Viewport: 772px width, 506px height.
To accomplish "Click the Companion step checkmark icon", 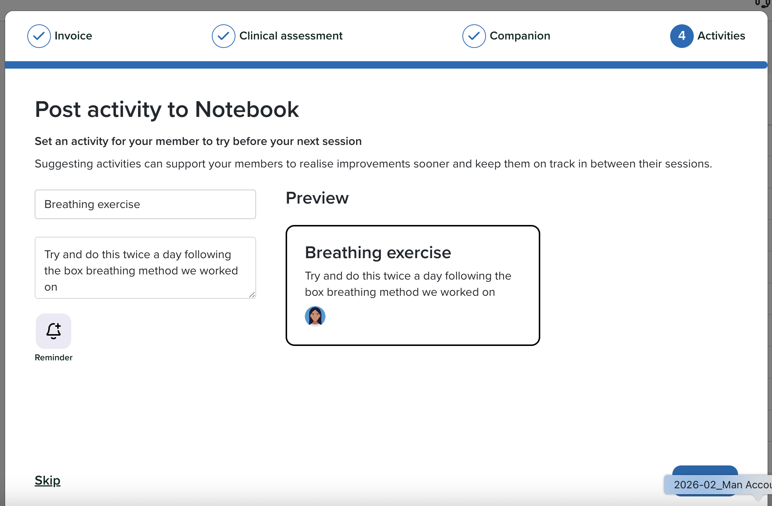I will click(474, 36).
